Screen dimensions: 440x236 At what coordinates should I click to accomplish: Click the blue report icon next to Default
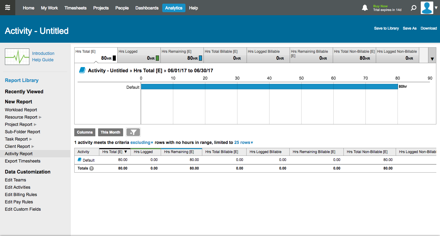click(80, 159)
